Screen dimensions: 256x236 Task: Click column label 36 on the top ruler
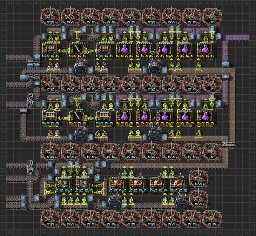coord(246,3)
